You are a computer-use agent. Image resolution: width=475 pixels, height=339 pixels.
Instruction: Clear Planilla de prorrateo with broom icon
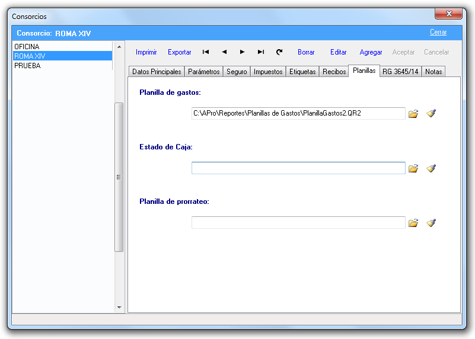[x=431, y=223]
